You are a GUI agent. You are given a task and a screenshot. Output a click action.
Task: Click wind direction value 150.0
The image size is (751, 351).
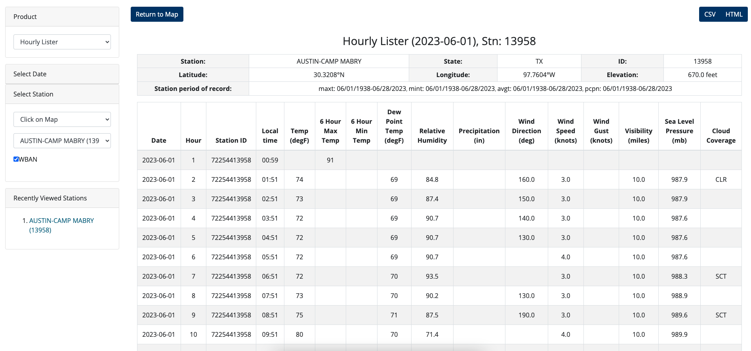point(526,199)
